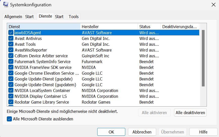Click the Alle deaktivieren button

coord(190,113)
